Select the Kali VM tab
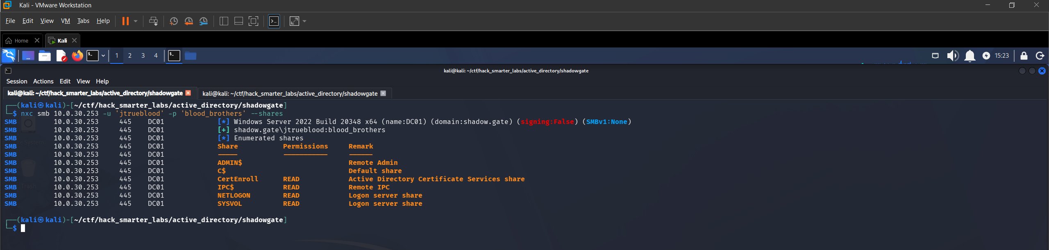Screen dimensions: 1049x250 (58, 41)
